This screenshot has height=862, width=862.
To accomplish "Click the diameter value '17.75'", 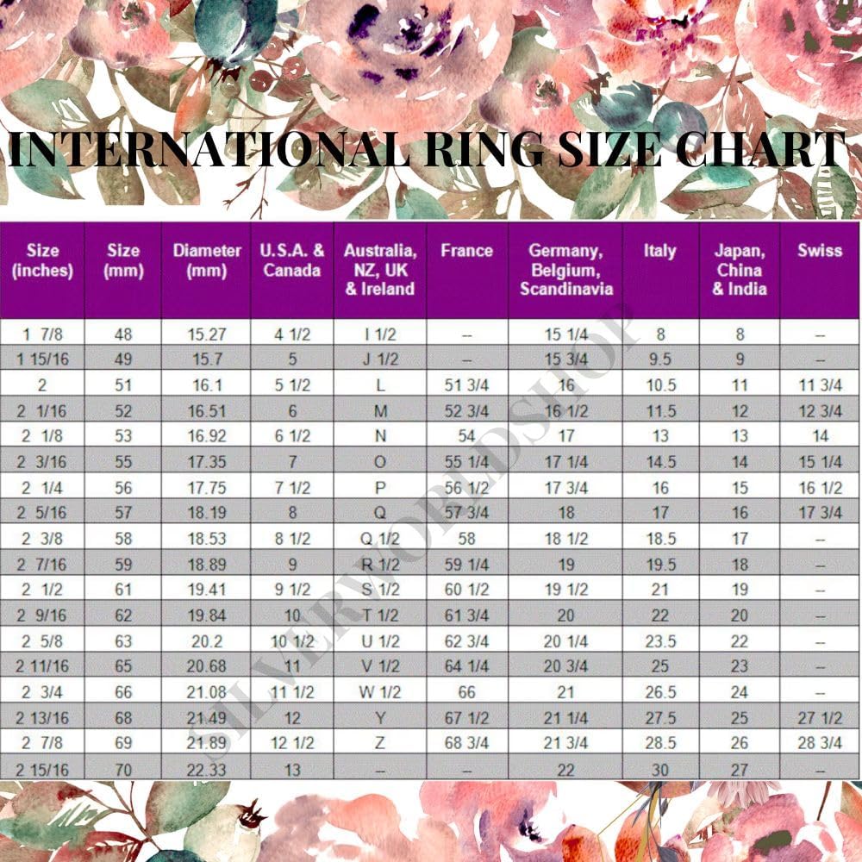I will click(x=207, y=488).
